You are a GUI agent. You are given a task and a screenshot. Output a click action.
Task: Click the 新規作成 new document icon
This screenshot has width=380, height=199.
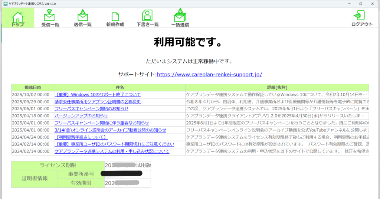pos(115,19)
